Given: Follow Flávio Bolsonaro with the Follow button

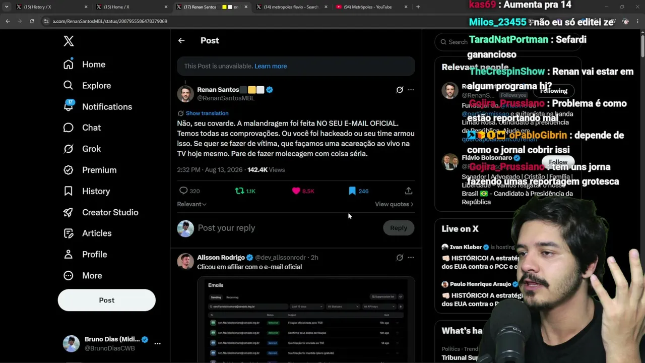Looking at the screenshot, I should point(558,162).
